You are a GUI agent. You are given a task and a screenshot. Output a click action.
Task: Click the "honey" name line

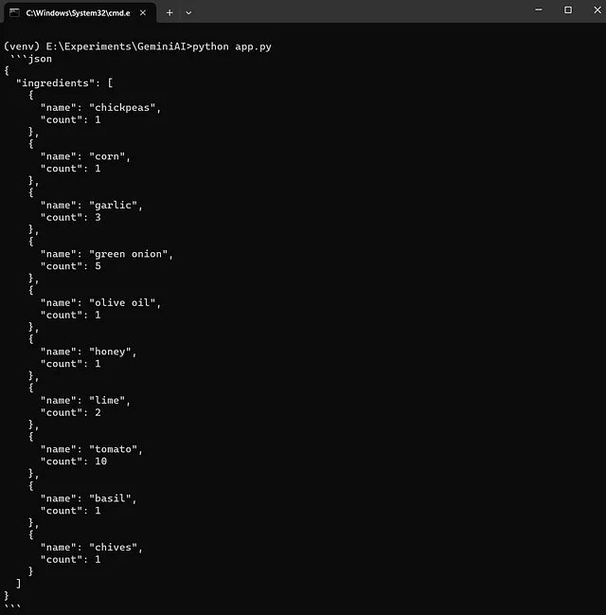point(89,352)
